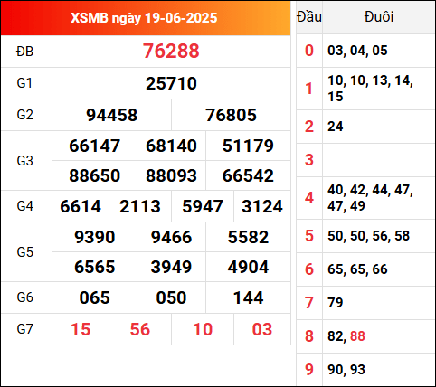Click the XSMB ngày 19-06-2025 header

[144, 18]
